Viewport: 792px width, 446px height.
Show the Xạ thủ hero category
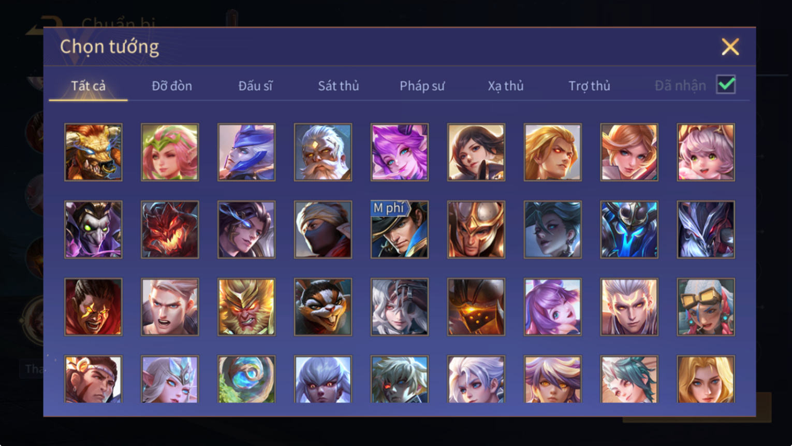coord(506,85)
